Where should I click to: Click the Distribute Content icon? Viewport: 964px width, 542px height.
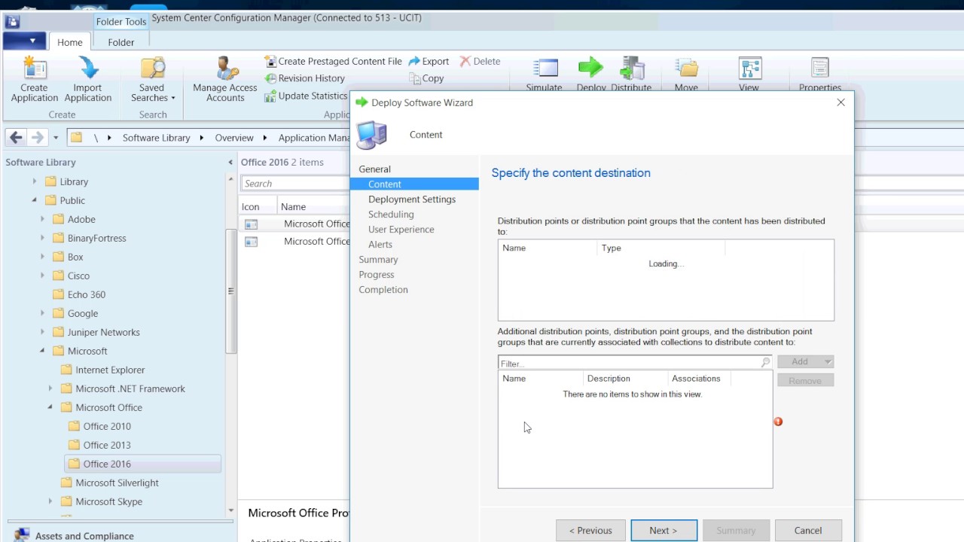[632, 68]
